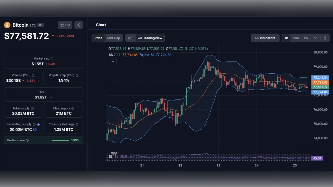Select the 24h timeframe
The height and width of the screenshot is (187, 333).
(296, 38)
